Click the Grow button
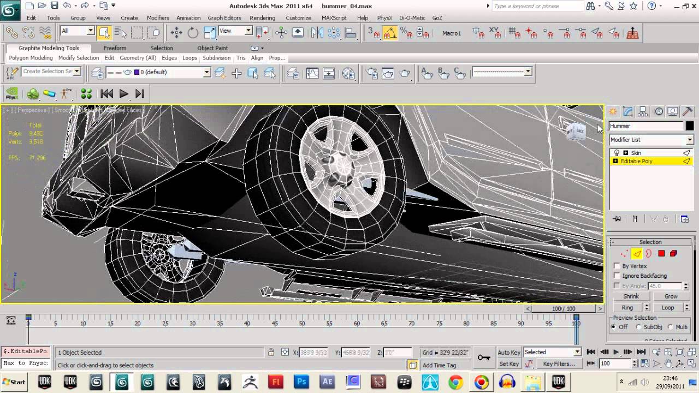 coord(671,296)
